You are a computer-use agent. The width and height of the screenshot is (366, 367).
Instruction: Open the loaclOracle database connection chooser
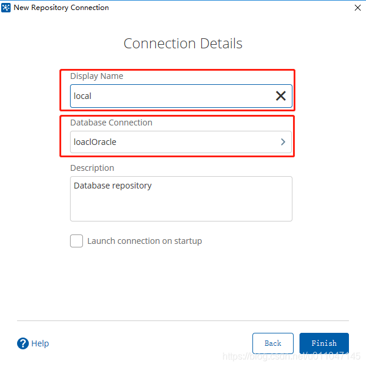(181, 142)
